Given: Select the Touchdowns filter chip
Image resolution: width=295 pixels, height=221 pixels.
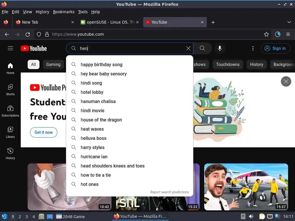Looking at the screenshot, I should click(228, 64).
